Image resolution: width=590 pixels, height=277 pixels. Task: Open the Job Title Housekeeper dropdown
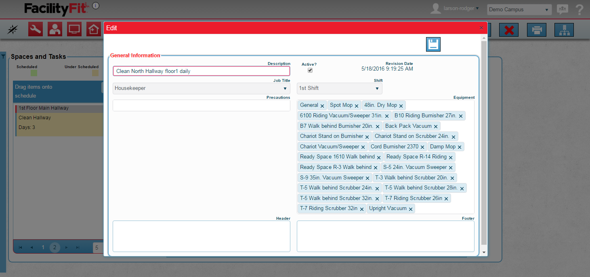[x=201, y=88]
